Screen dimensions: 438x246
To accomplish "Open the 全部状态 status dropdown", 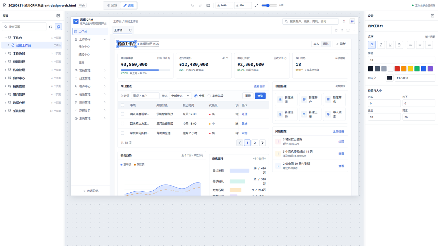I will 180,96.
